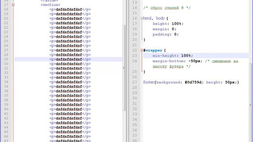Click the '#wrapper {' selector text
The height and width of the screenshot is (142, 253).
coord(155,50)
